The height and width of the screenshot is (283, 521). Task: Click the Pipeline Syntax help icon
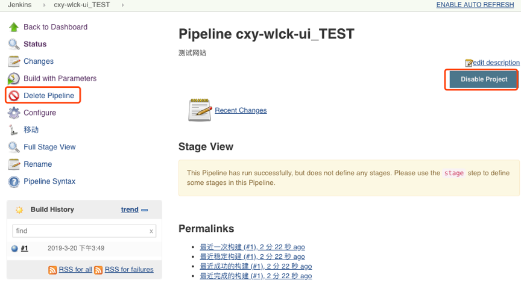click(x=13, y=181)
